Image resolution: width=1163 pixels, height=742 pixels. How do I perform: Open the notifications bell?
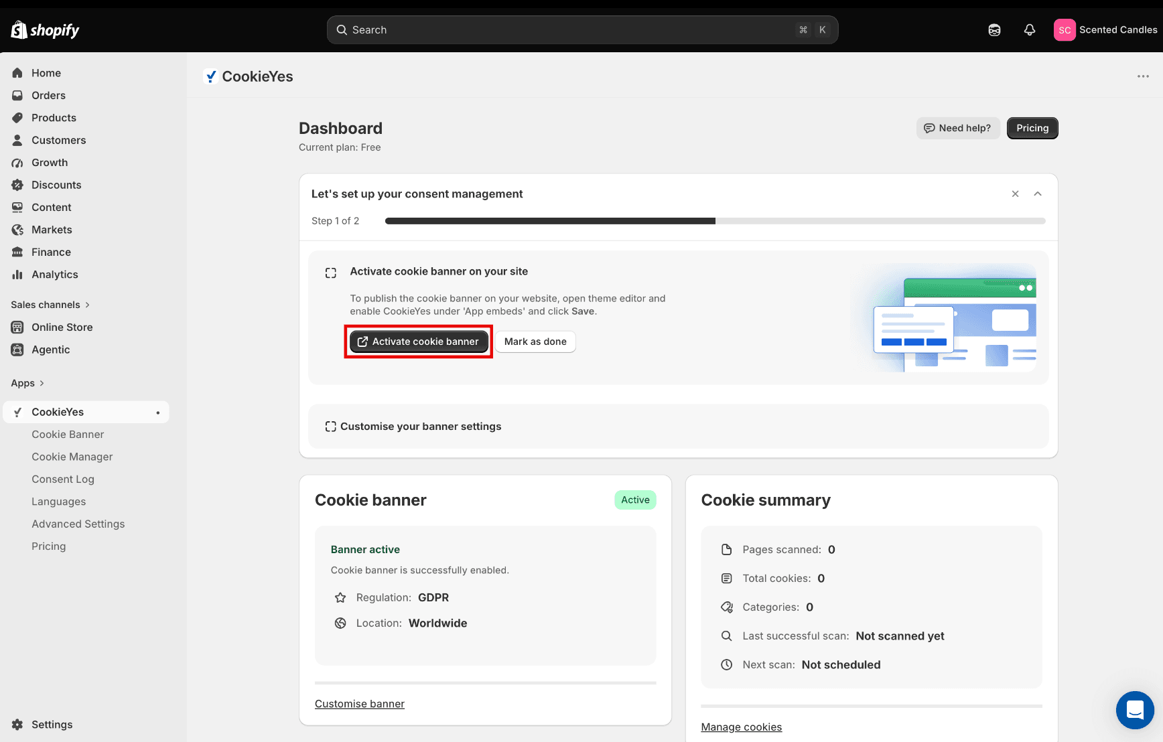point(1030,30)
